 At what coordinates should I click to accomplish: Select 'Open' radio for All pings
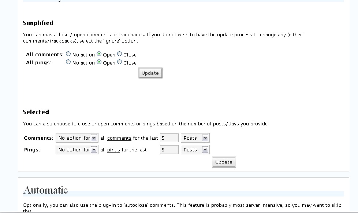pyautogui.click(x=99, y=62)
